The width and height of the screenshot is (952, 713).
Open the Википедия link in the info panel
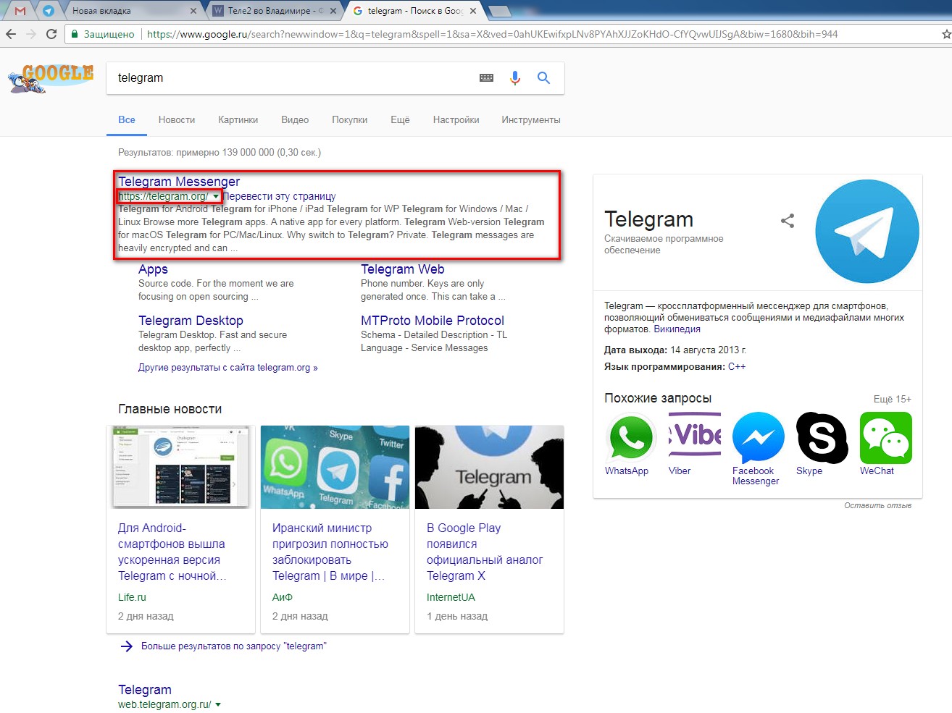click(x=677, y=329)
